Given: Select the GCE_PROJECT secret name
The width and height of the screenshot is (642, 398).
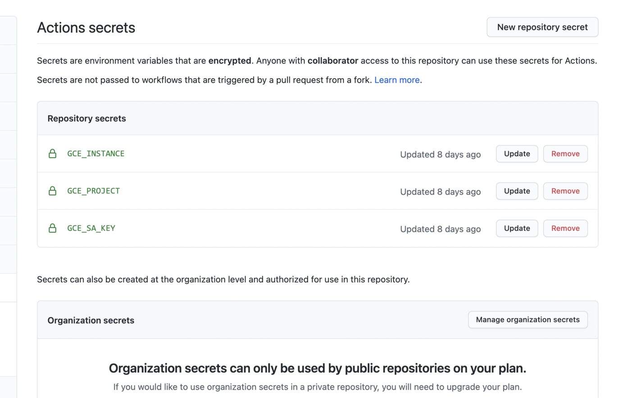Looking at the screenshot, I should pos(94,191).
